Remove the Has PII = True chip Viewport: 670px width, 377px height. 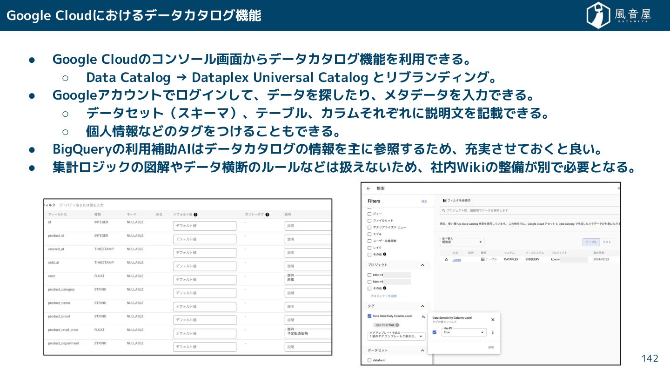point(397,325)
